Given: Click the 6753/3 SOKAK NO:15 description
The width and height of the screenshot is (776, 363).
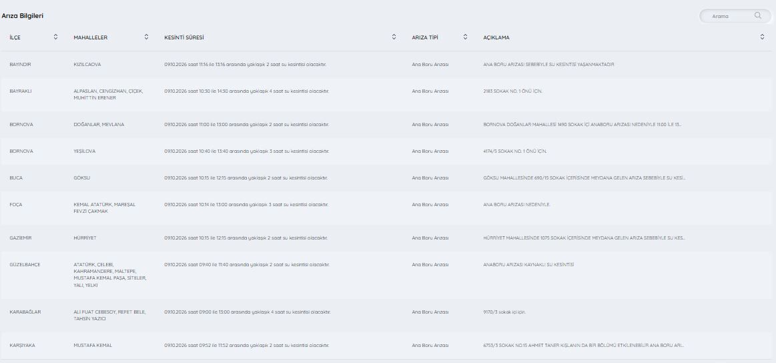Looking at the screenshot, I should coord(584,345).
